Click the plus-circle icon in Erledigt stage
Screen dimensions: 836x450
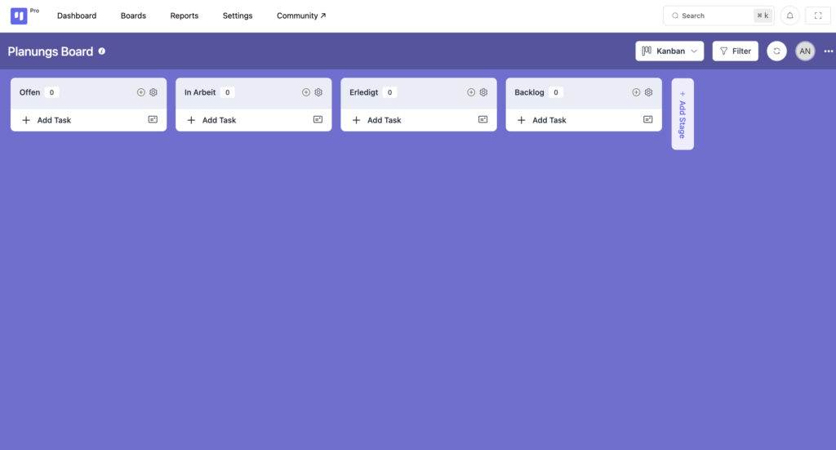[471, 92]
